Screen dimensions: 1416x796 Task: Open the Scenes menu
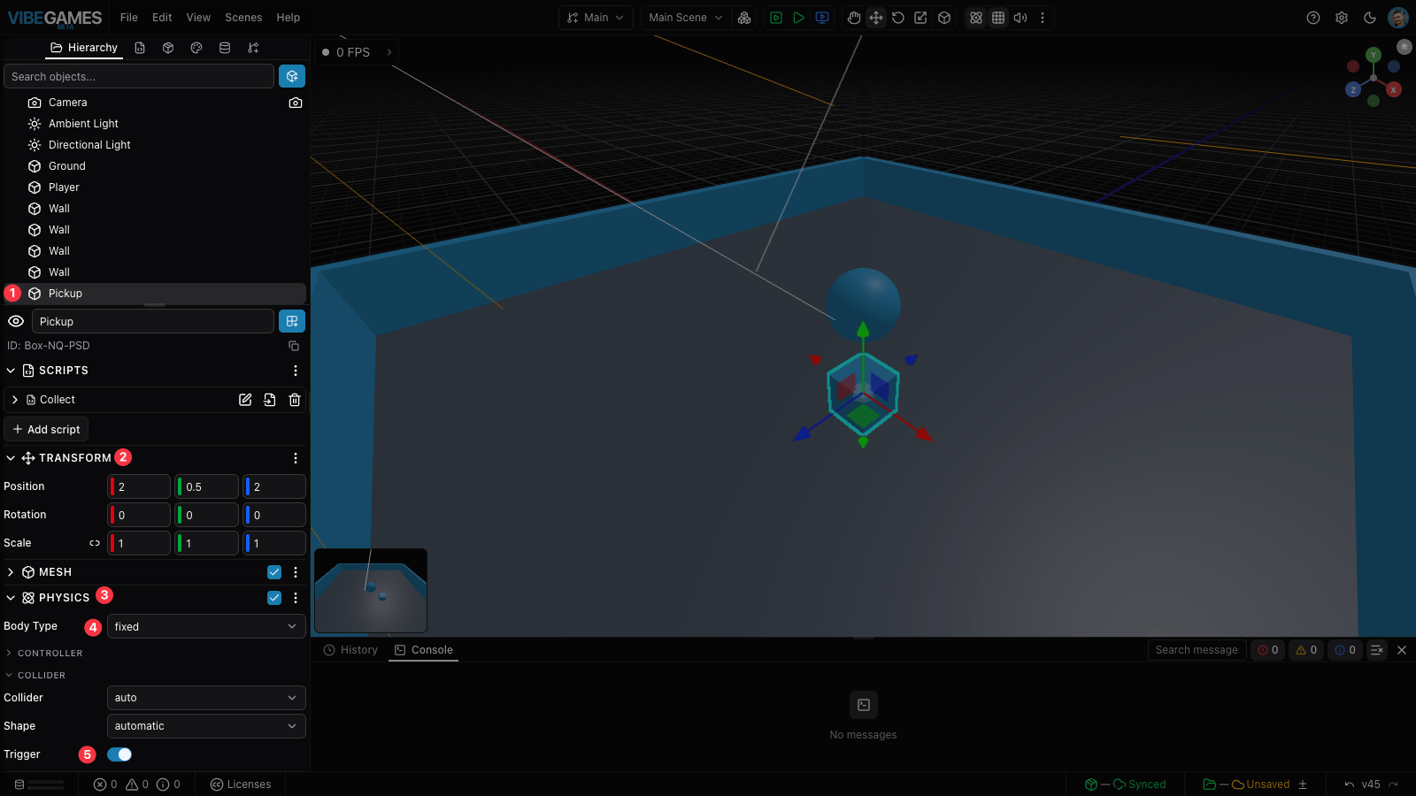[x=243, y=18]
